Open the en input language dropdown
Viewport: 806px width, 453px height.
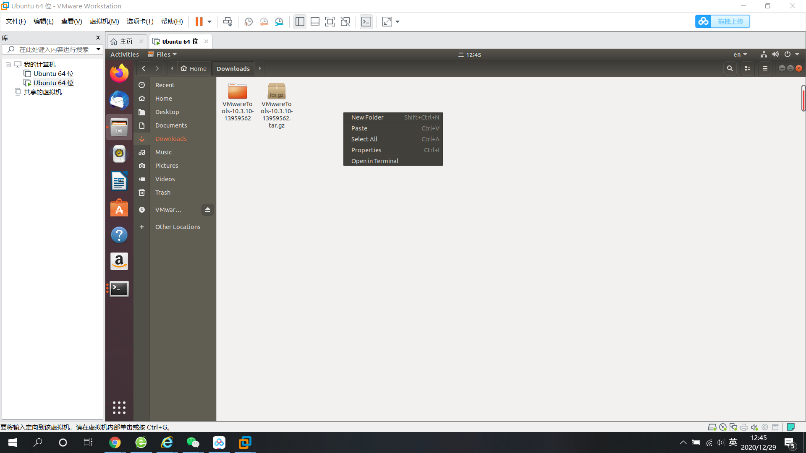[740, 55]
